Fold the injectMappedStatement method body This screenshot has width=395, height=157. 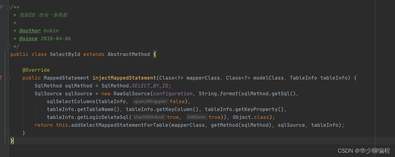tap(8, 78)
